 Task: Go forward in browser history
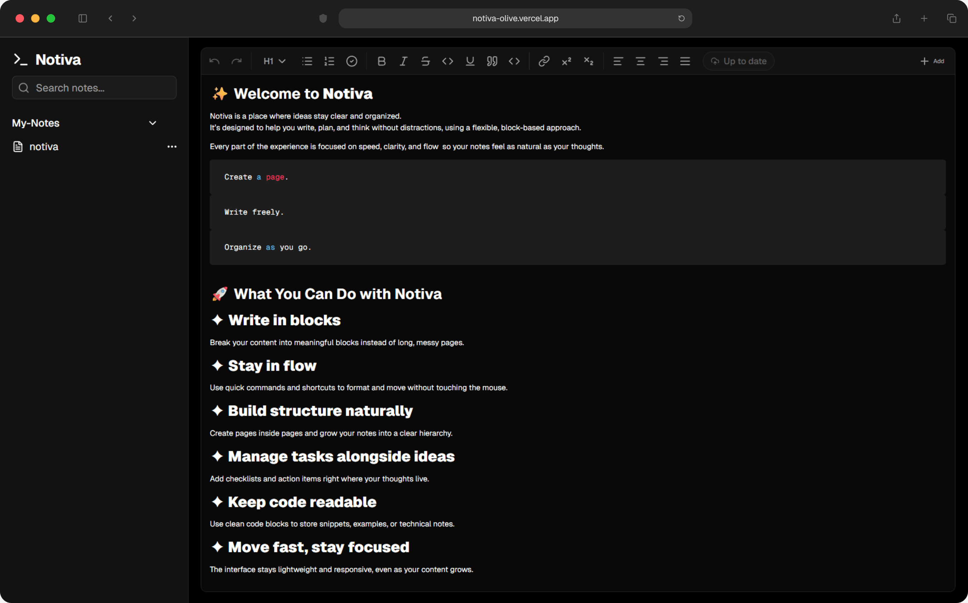point(134,18)
